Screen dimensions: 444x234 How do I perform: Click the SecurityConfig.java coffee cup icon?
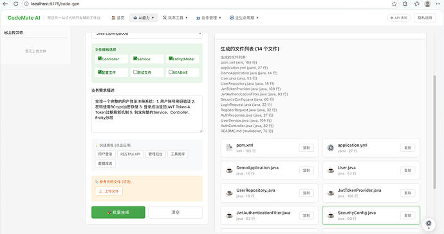point(331,215)
